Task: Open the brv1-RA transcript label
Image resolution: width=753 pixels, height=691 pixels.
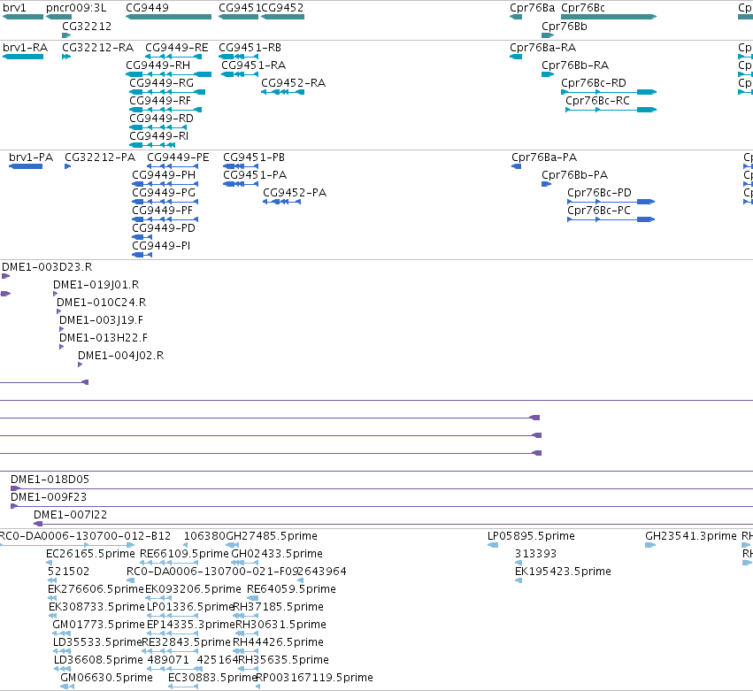Action: tap(25, 48)
